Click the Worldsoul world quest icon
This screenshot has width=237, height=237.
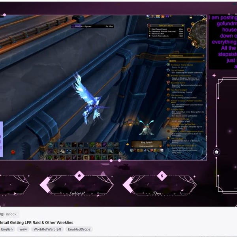(168, 65)
